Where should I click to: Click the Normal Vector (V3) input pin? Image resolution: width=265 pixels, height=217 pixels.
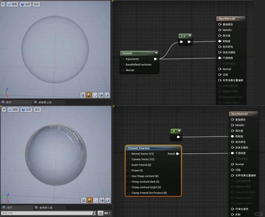(x=129, y=154)
